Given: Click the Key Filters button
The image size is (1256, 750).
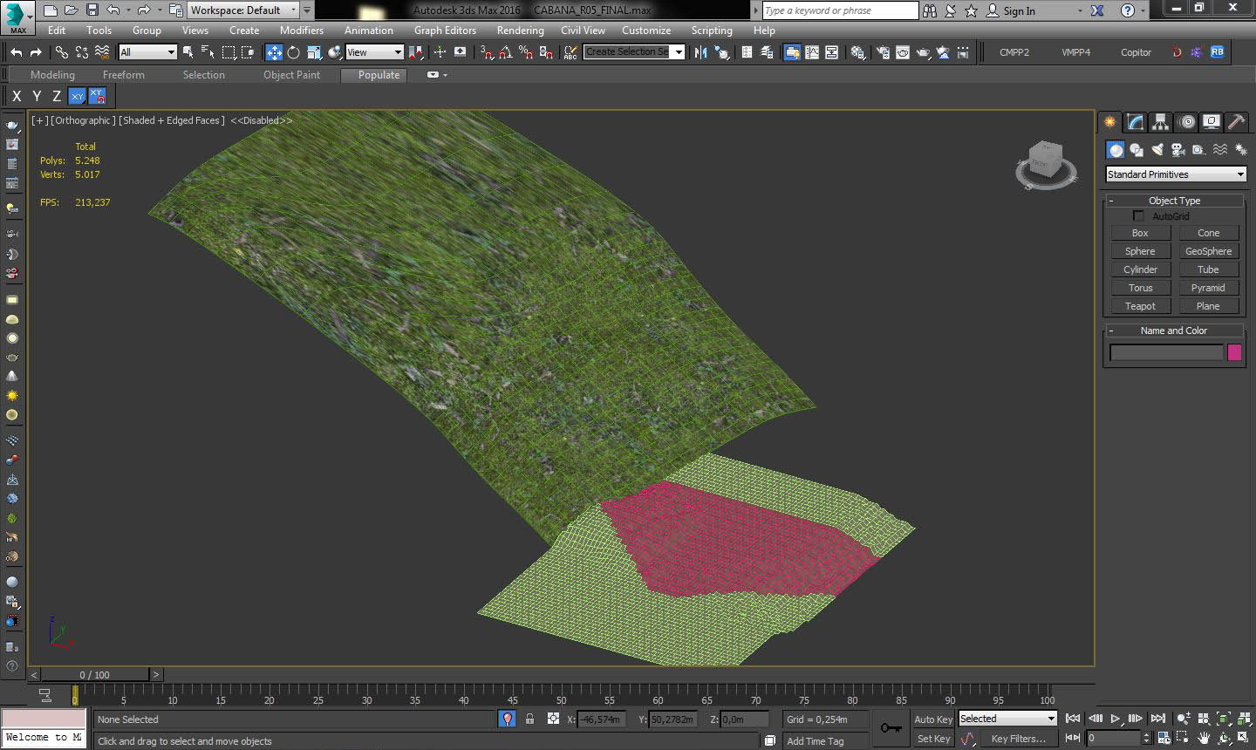Looking at the screenshot, I should tap(1018, 739).
